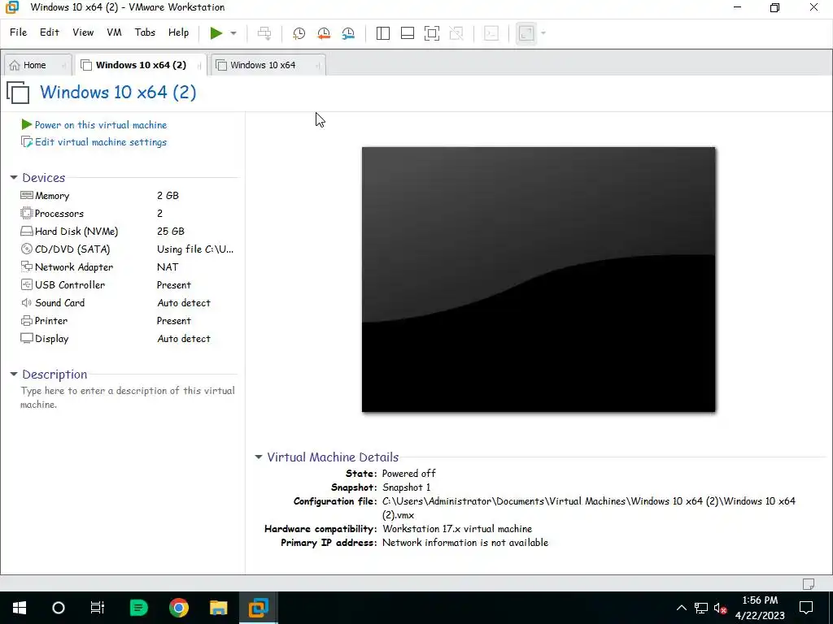This screenshot has height=624, width=833.
Task: Click the USB Controller icon
Action: click(x=27, y=285)
